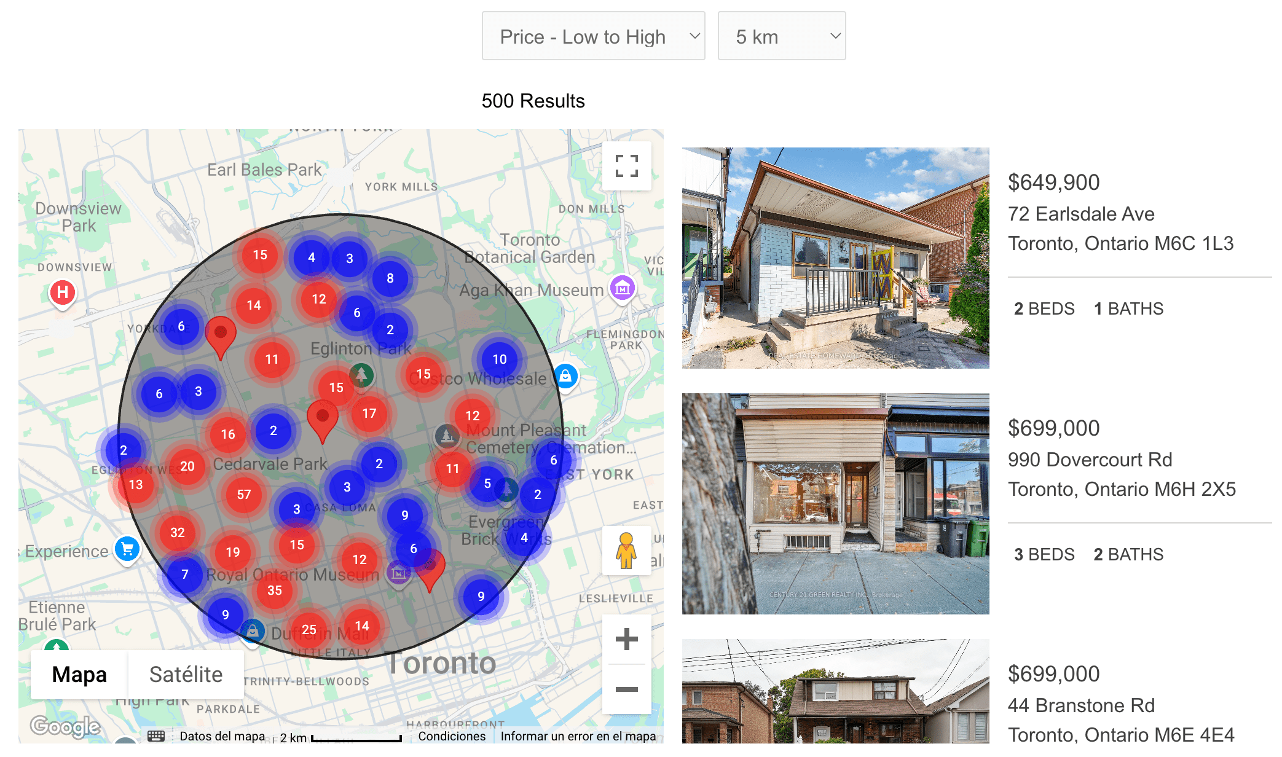1282x757 pixels.
Task: Click the blue cluster marker labeled 10
Action: click(500, 359)
